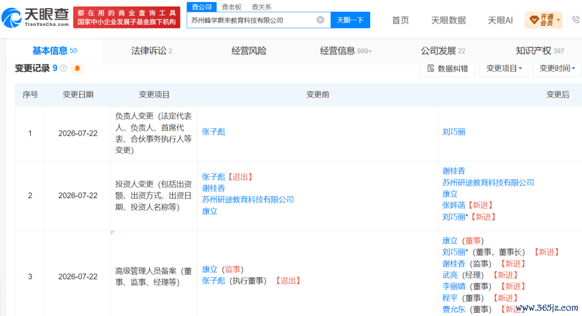Viewport: 582px width, 316px height.
Task: Open 天眼数据 in the top navigation
Action: coord(448,20)
